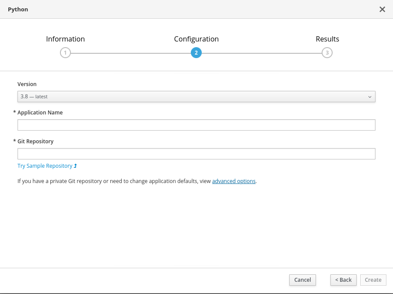Screen dimensions: 393x294
Task: Click the Application Name label
Action: [x=40, y=113]
